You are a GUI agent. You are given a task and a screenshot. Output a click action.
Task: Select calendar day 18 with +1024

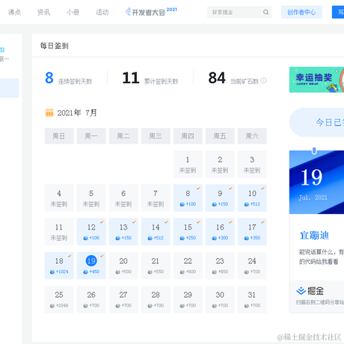pos(59,265)
